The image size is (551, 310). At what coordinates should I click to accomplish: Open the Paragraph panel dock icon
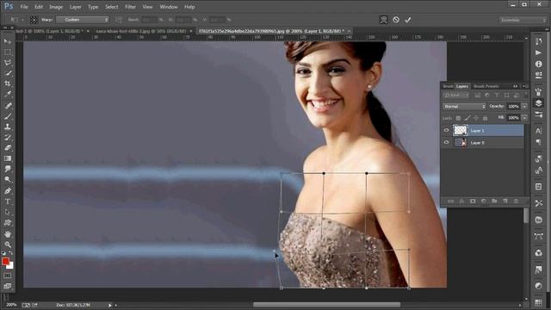538,141
